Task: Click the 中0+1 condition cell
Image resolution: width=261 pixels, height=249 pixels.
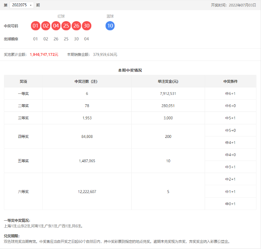Action: 230,204
